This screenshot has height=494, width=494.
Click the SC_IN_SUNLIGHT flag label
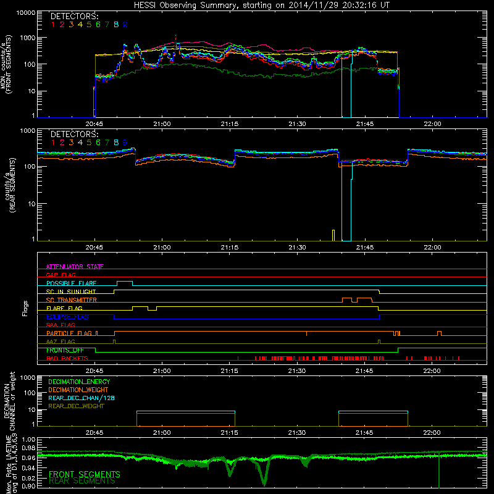(x=71, y=291)
